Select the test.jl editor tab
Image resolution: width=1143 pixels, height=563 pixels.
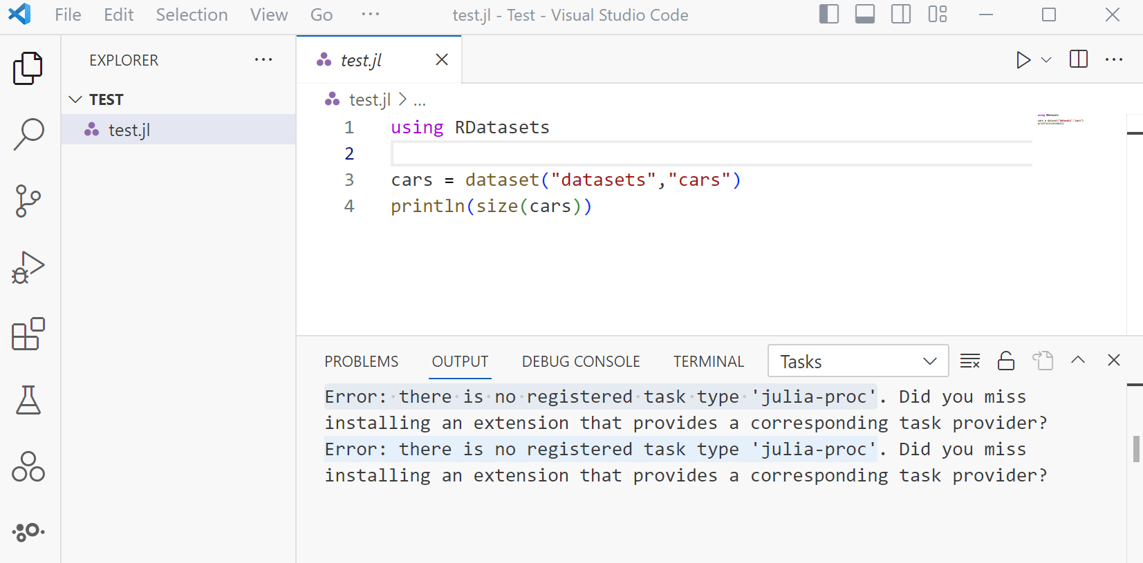tap(379, 60)
